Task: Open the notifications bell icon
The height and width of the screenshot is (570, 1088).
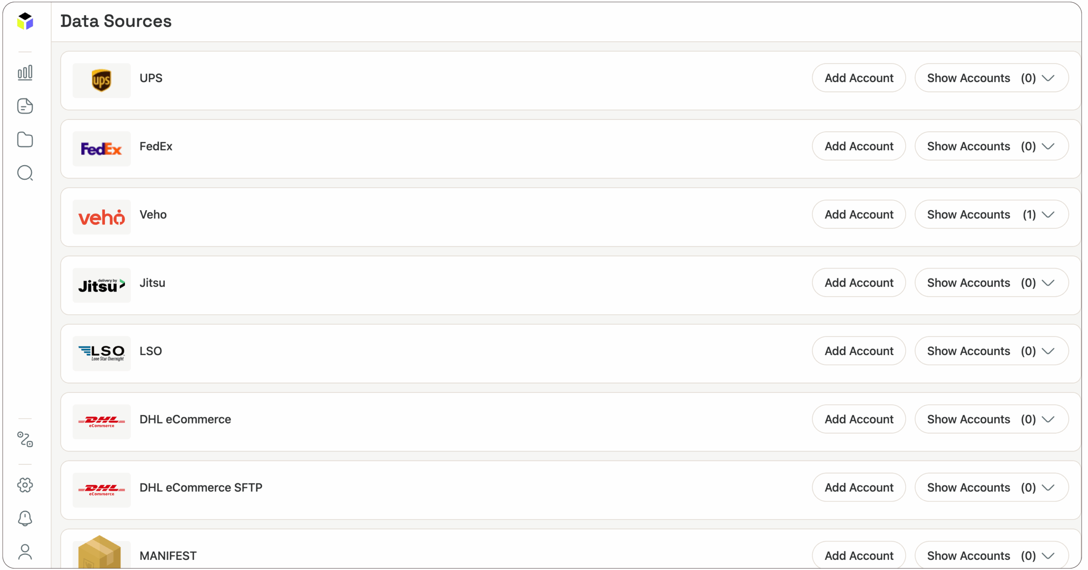Action: pos(25,519)
